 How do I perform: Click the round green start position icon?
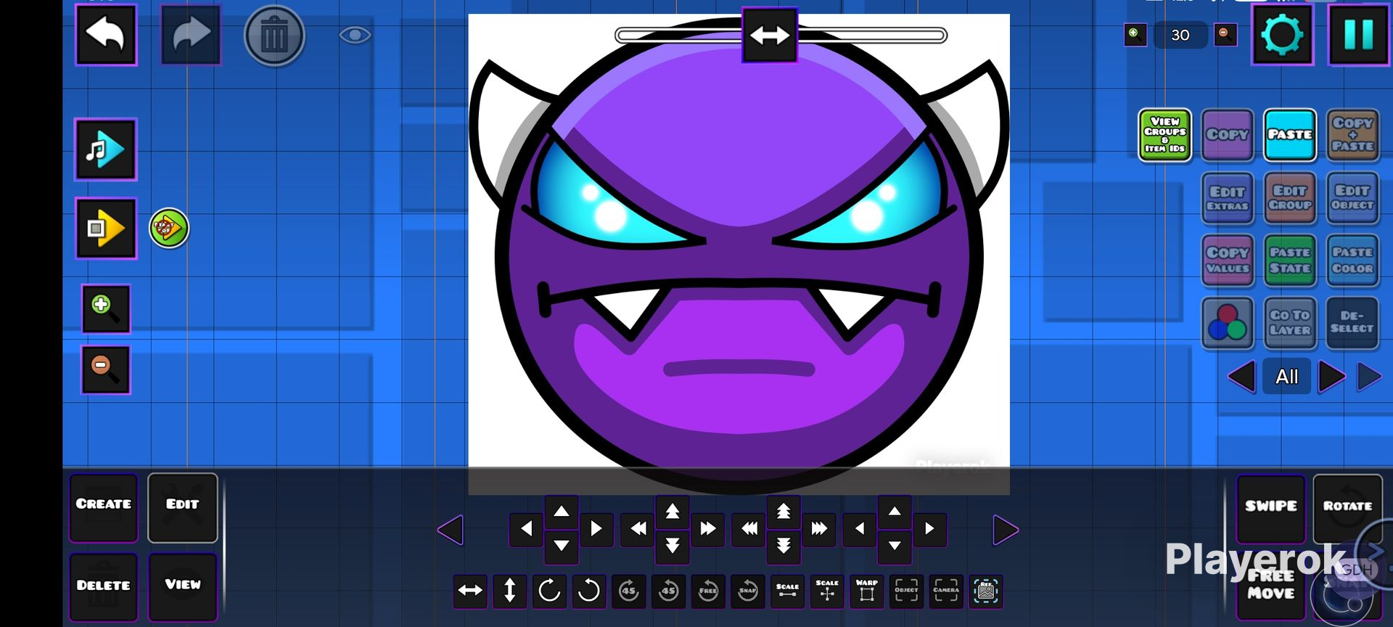[x=169, y=228]
